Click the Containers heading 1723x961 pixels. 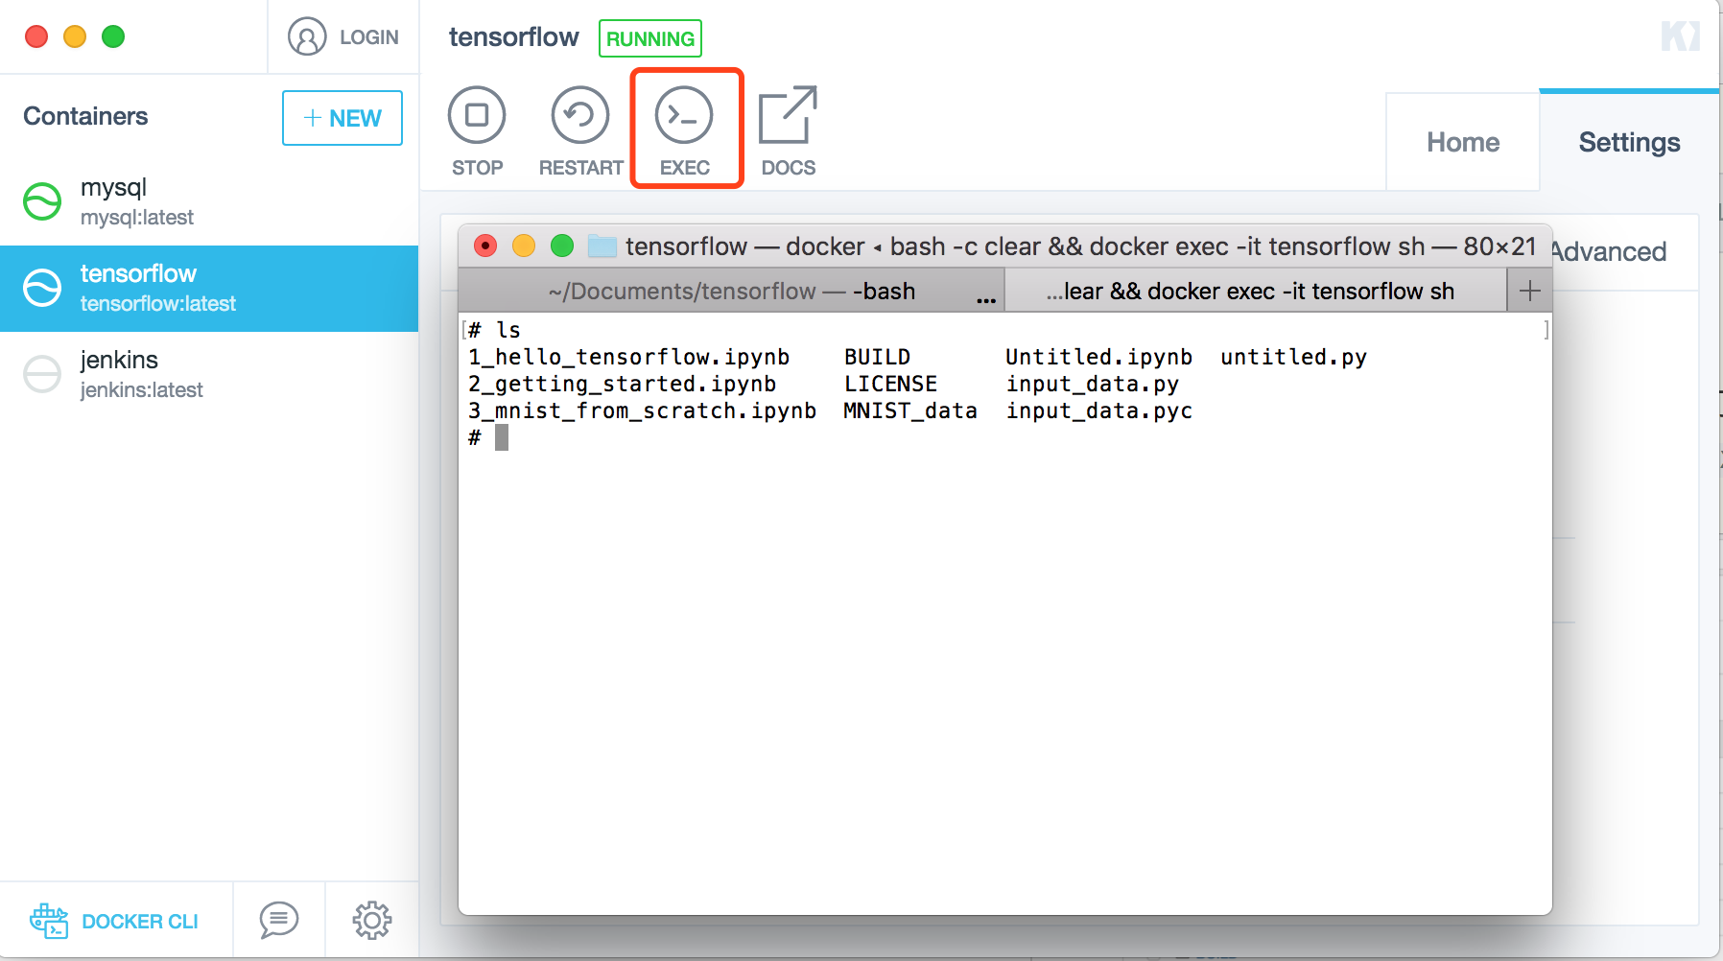click(x=85, y=116)
